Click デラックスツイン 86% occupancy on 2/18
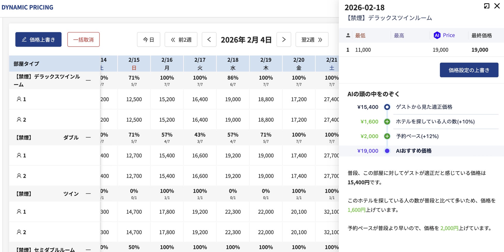The image size is (504, 252). coord(233,78)
